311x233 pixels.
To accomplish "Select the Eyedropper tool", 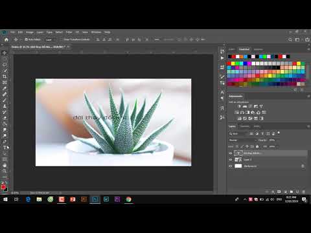I will tap(5, 88).
